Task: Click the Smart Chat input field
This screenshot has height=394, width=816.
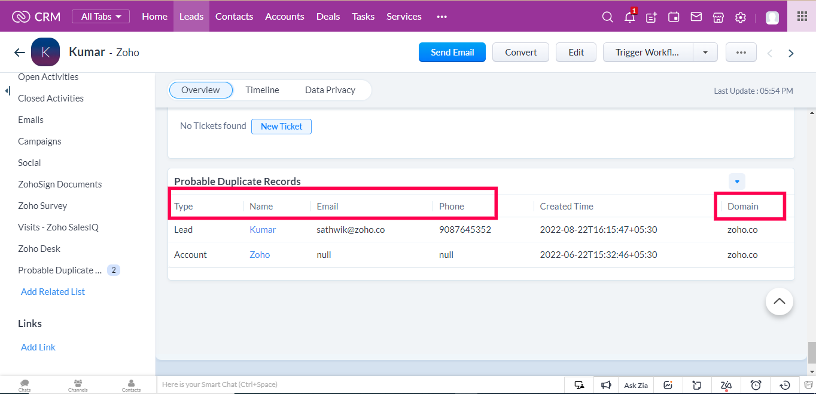Action: click(360, 385)
